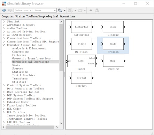This screenshot has width=154, height=135.
Task: Expand the AUTOSAR Blockset node
Action: click(4, 35)
